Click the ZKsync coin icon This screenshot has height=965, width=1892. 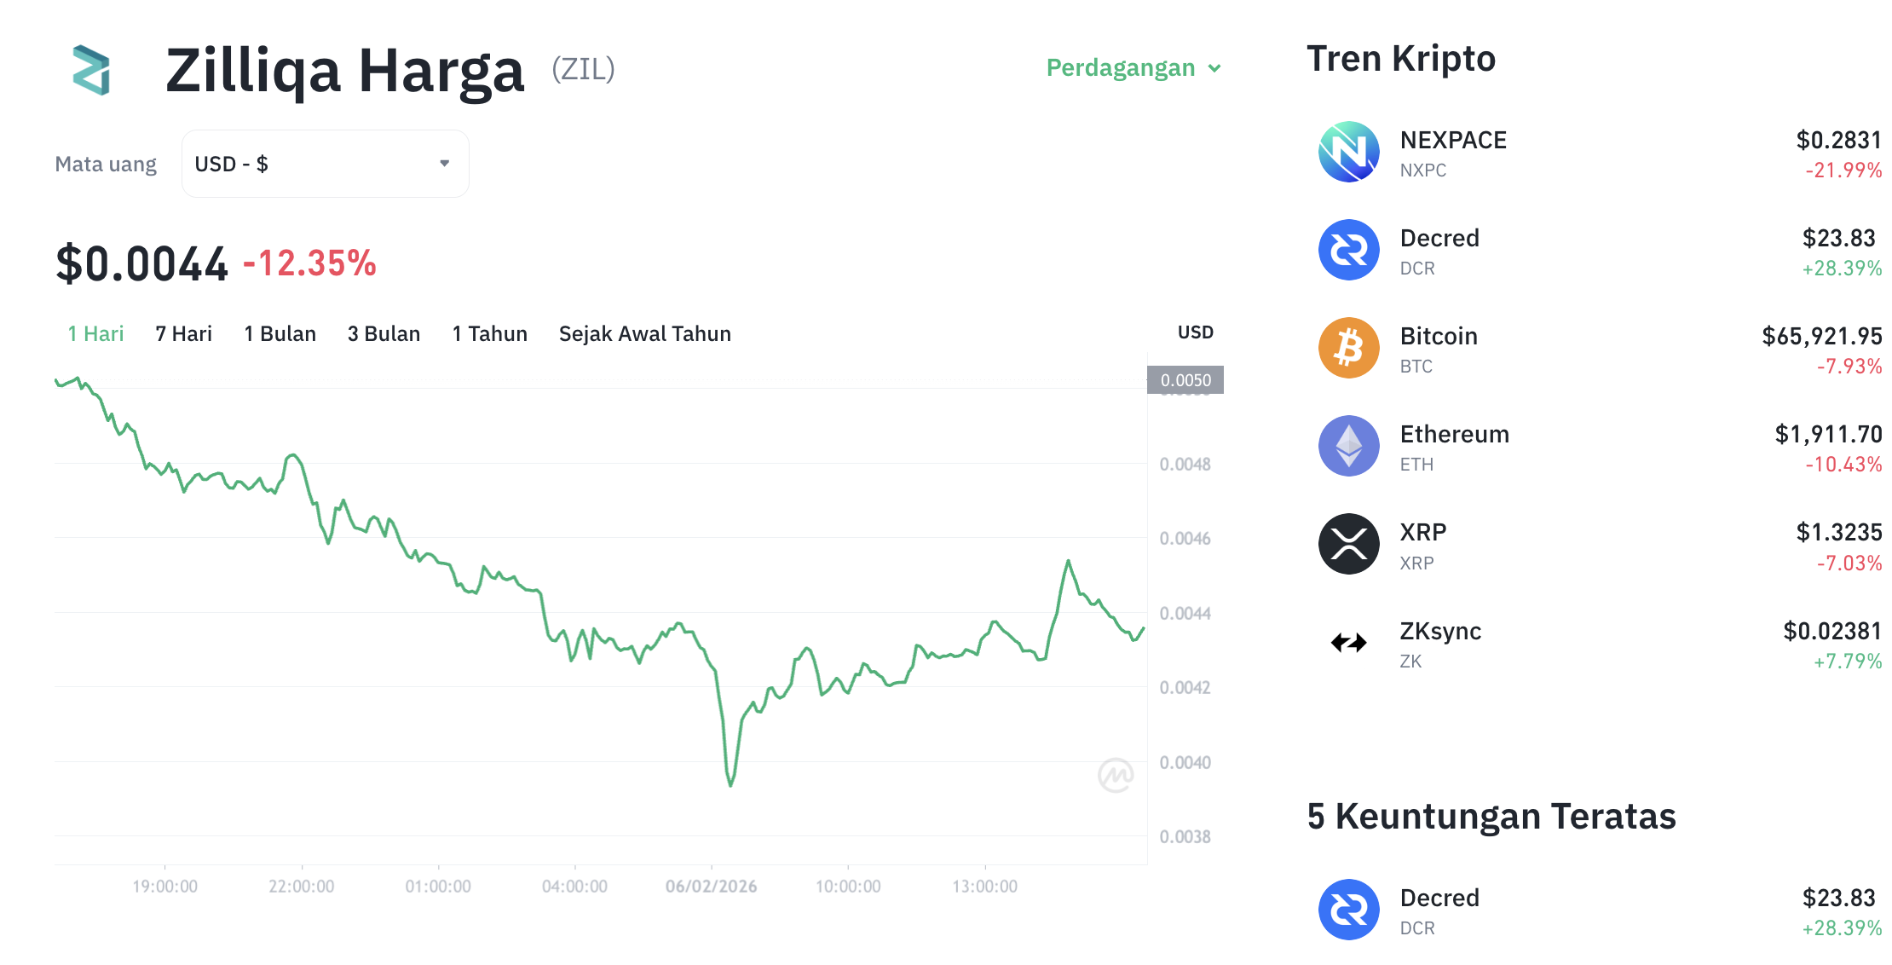(x=1349, y=643)
